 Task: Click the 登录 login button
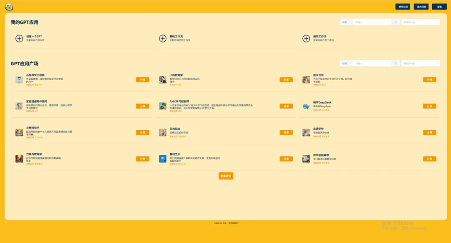[439, 7]
